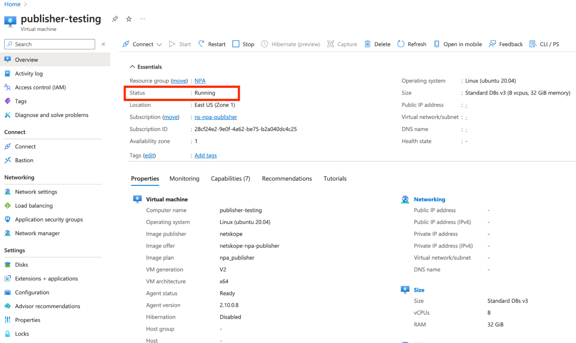Image resolution: width=576 pixels, height=343 pixels.
Task: Click the sidebar Search field
Action: click(49, 44)
